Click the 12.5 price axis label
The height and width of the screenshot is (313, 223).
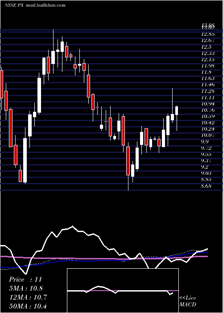coord(206,47)
